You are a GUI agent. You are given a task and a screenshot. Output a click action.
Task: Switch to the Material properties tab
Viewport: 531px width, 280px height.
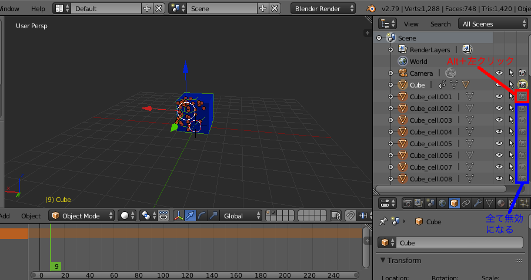point(500,203)
